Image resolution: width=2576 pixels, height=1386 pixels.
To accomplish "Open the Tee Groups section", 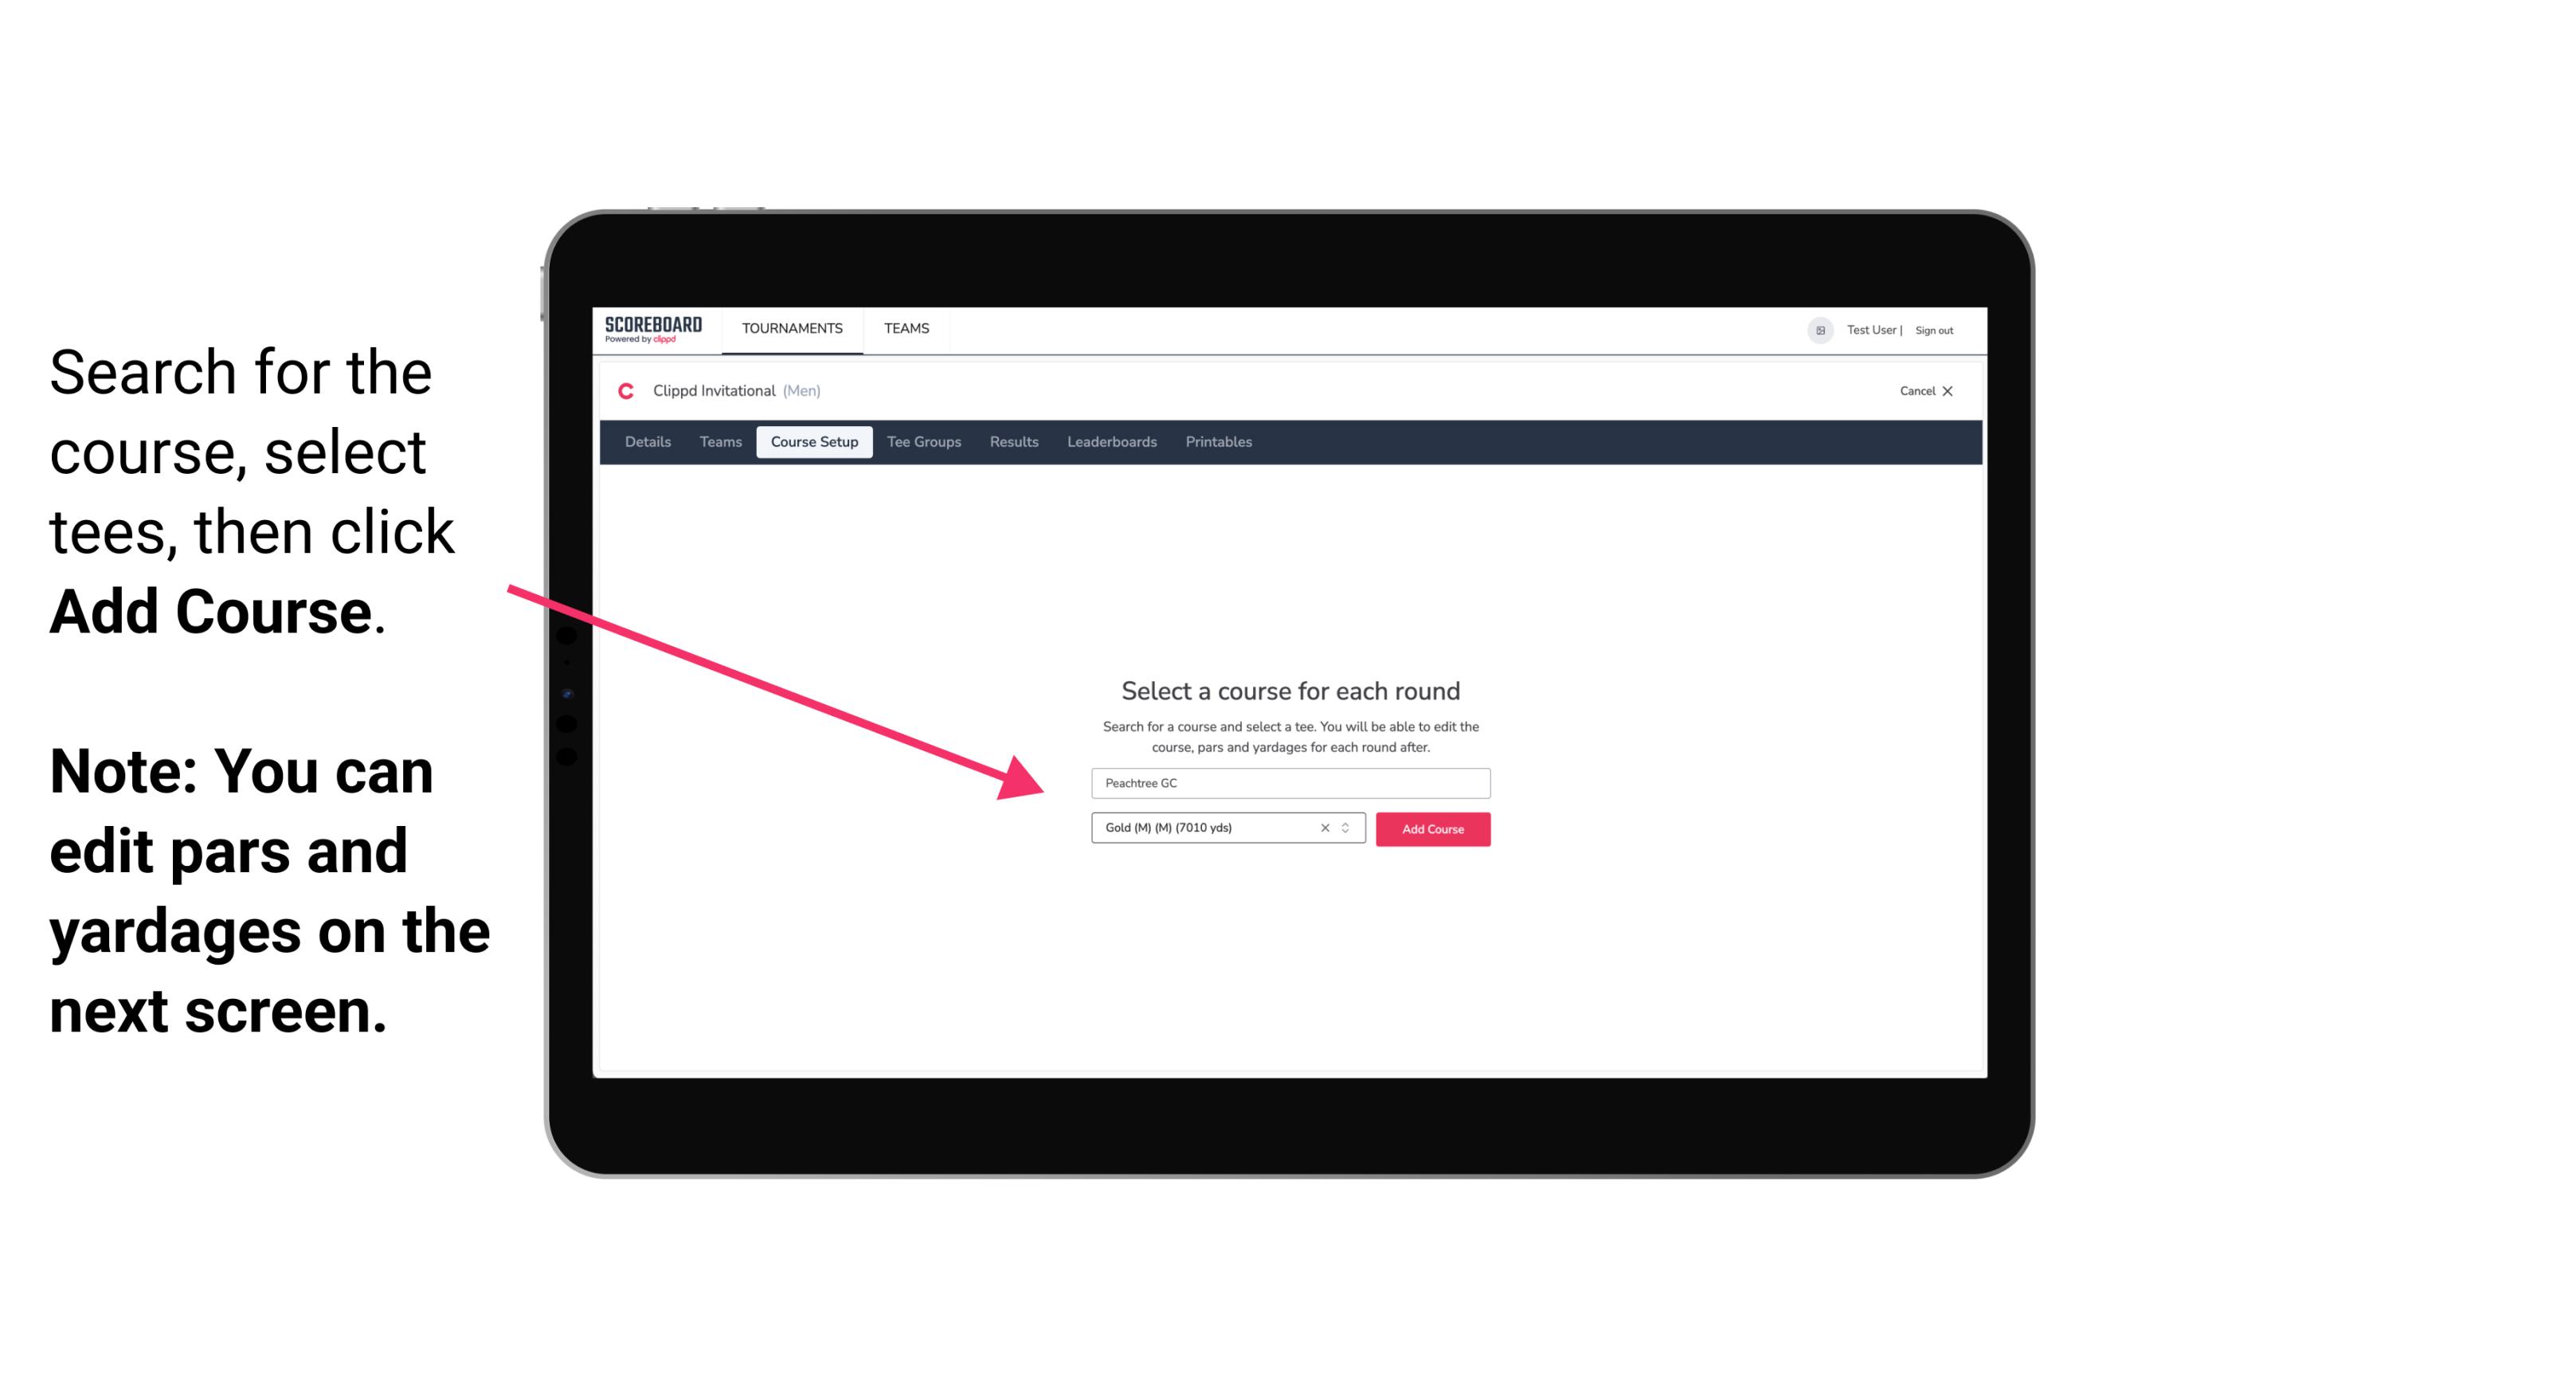I will pyautogui.click(x=922, y=442).
